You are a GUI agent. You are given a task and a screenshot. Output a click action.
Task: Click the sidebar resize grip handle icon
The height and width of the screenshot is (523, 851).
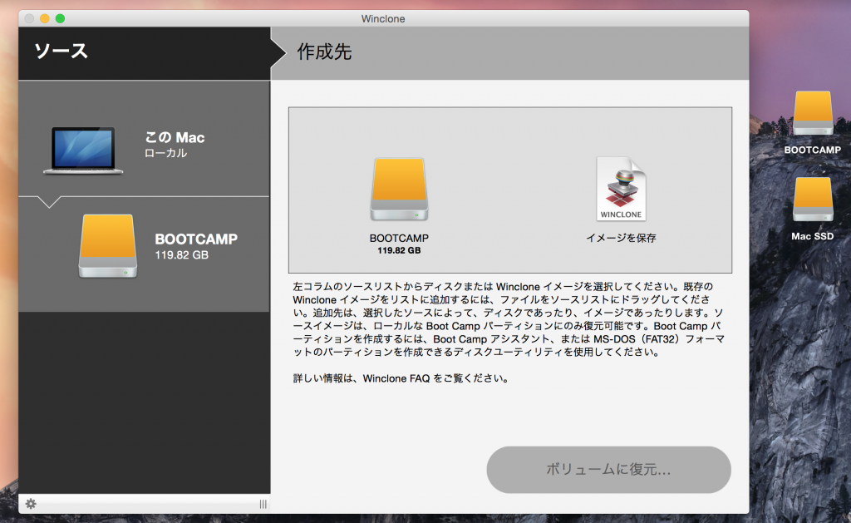coord(263,505)
